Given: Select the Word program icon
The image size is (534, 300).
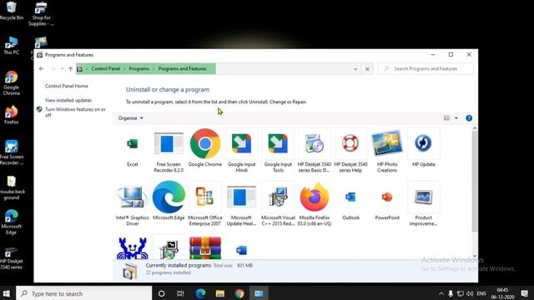Looking at the screenshot, I should coord(241,250).
